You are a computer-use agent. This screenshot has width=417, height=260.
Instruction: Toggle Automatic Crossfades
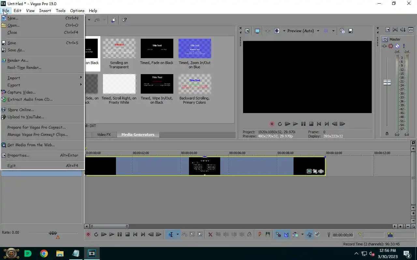286,234
